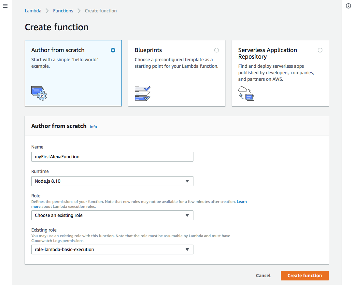Click the gear icon in the Author from scratch card

(41, 95)
